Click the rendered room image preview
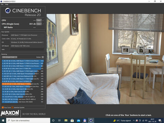164x123 pixels. point(105,59)
